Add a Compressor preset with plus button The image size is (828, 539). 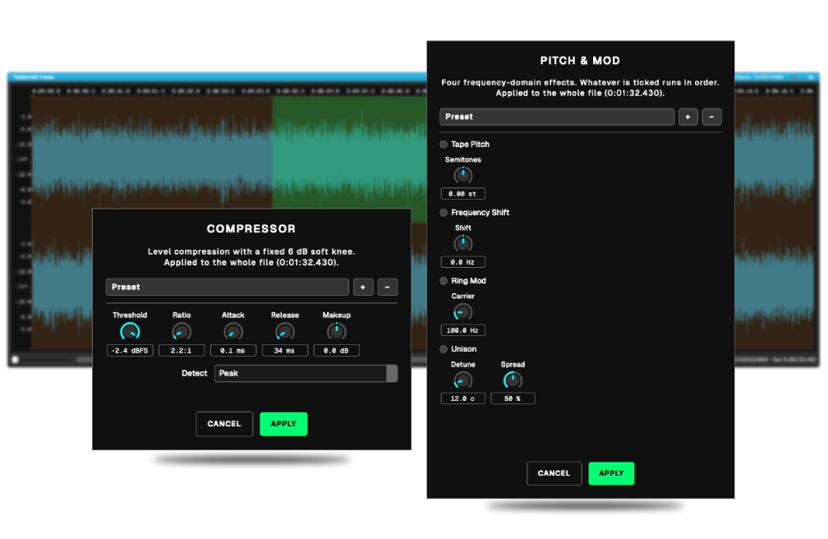tap(363, 287)
